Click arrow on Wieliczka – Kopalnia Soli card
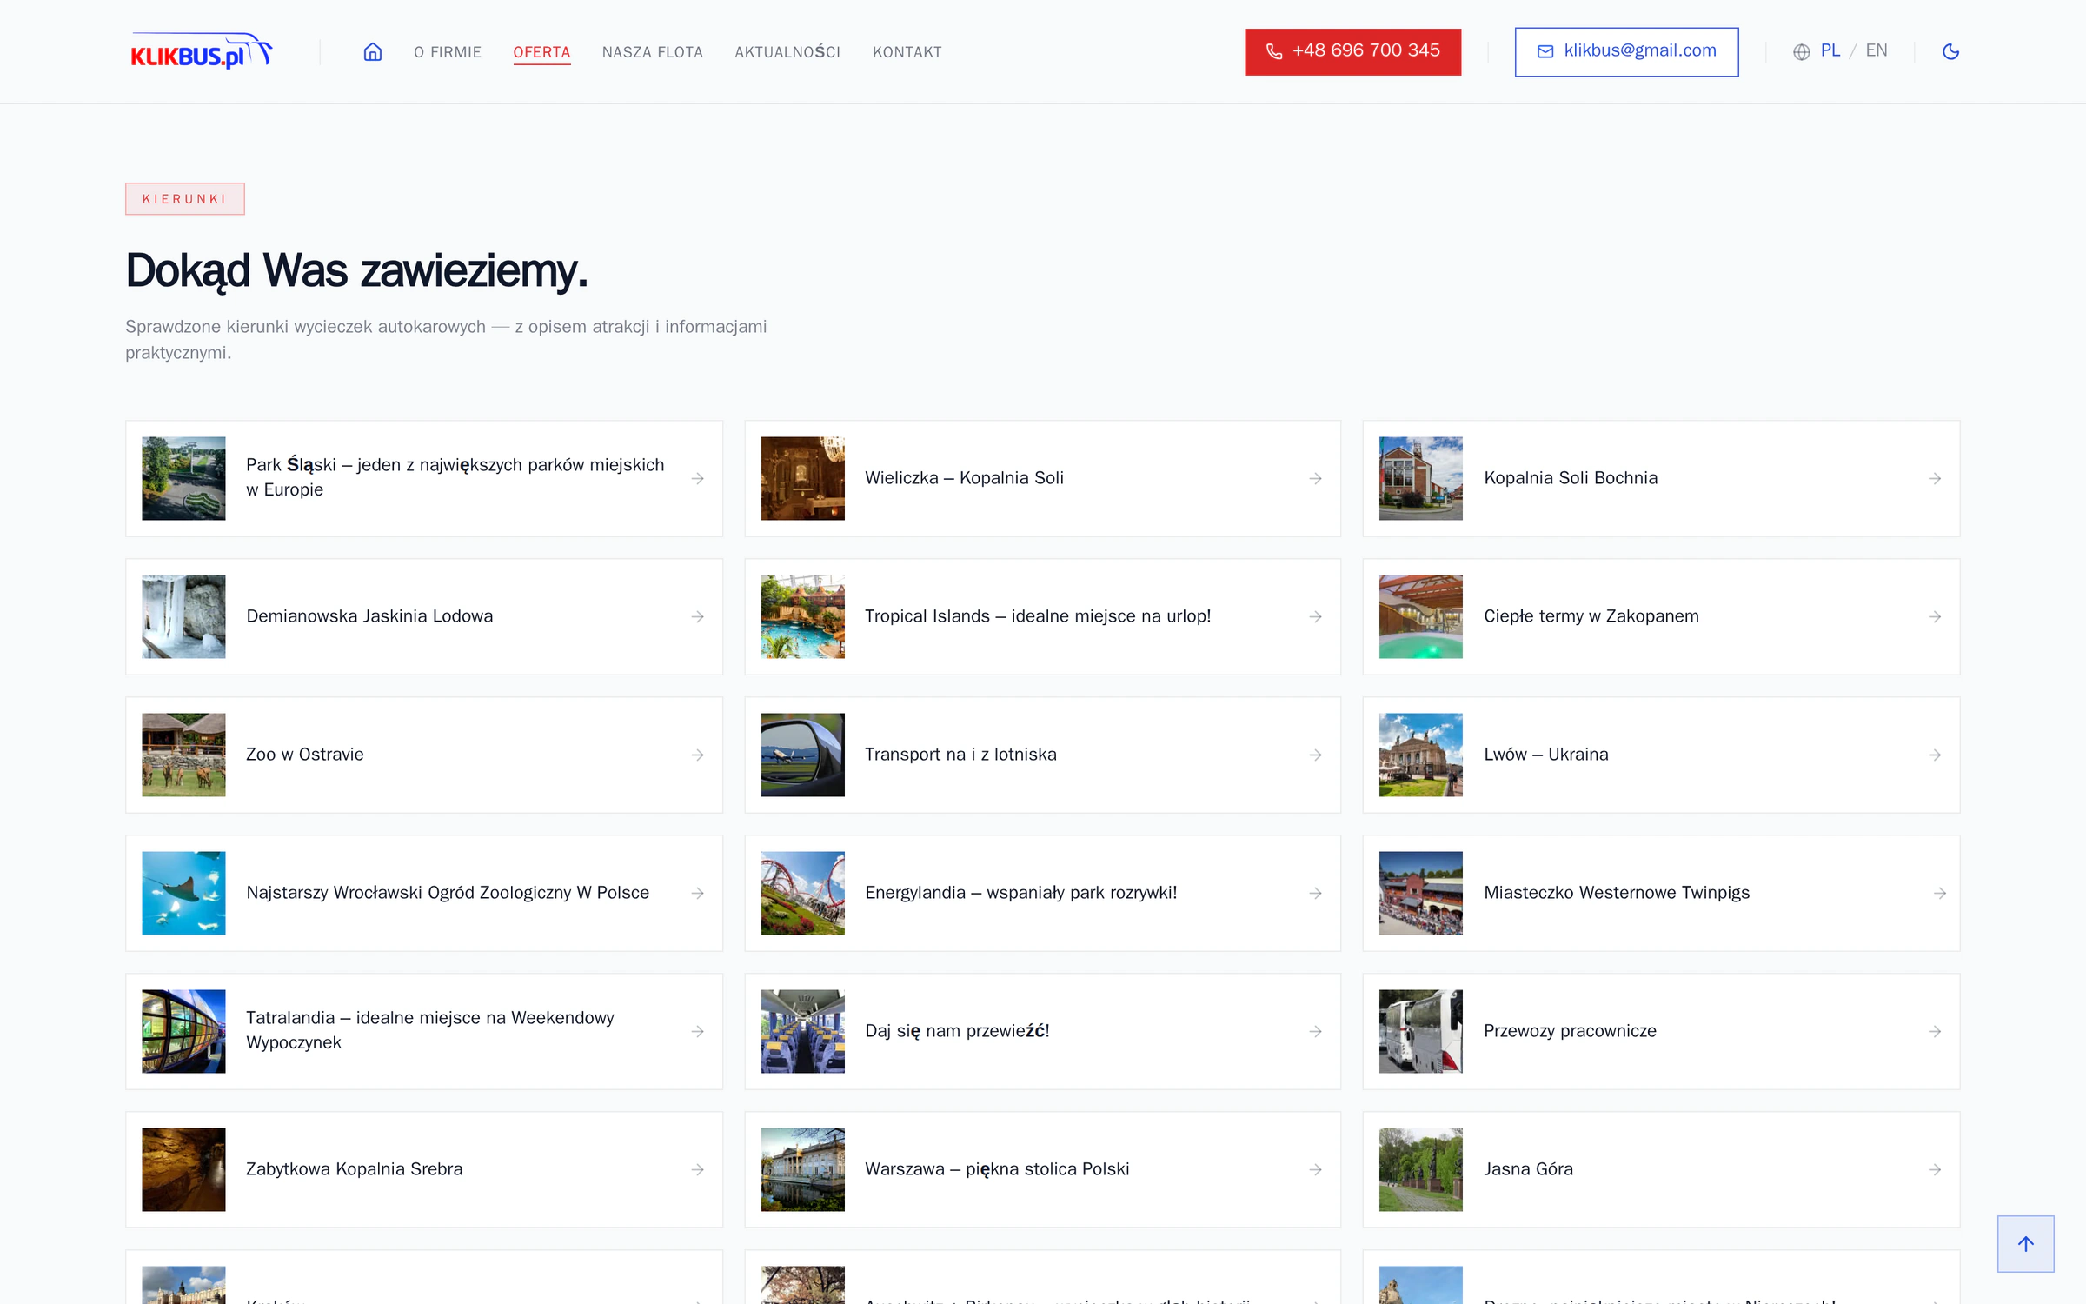 1315,479
